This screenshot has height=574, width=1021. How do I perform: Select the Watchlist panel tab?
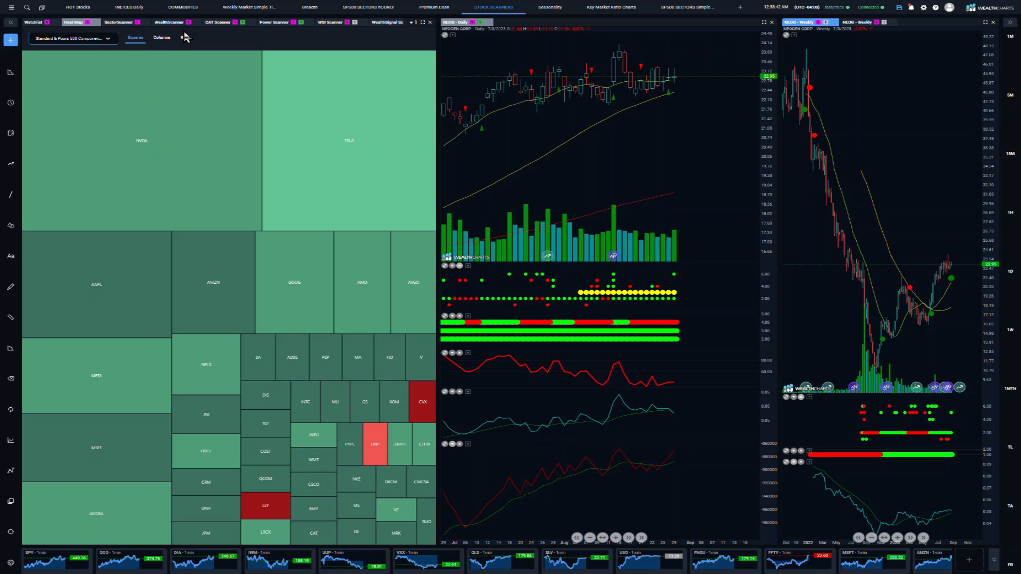[x=37, y=22]
